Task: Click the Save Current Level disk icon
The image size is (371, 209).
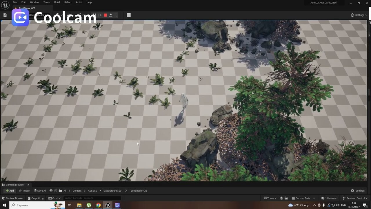Action: [x=5, y=15]
